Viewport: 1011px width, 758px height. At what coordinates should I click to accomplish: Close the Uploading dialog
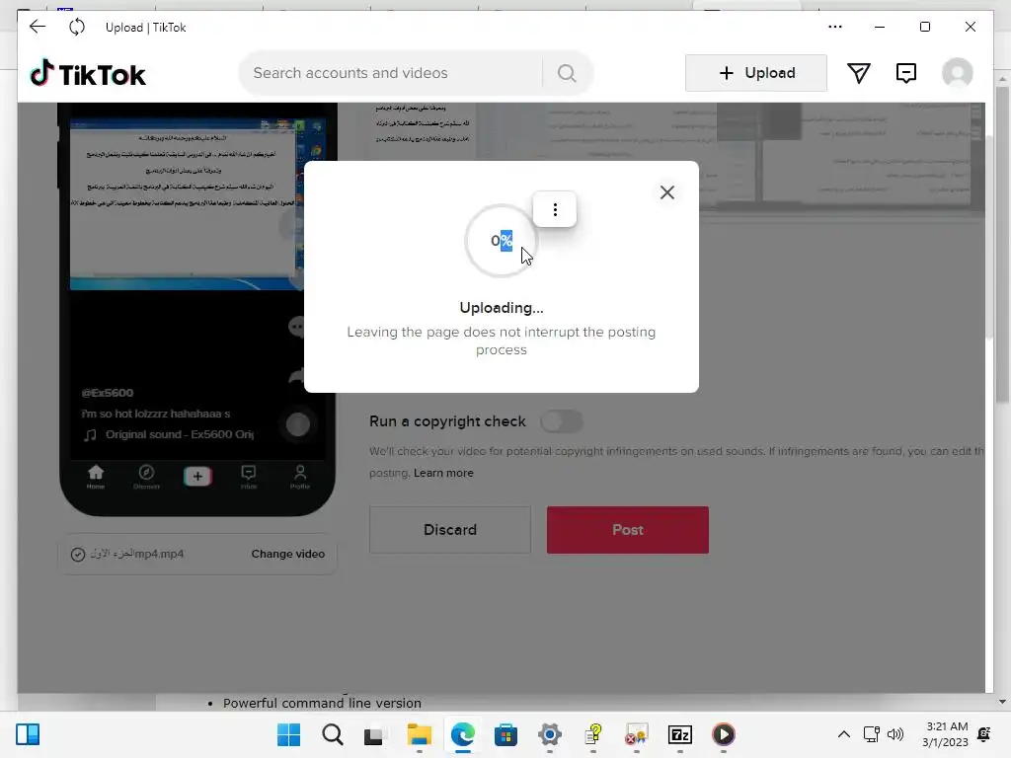coord(667,192)
